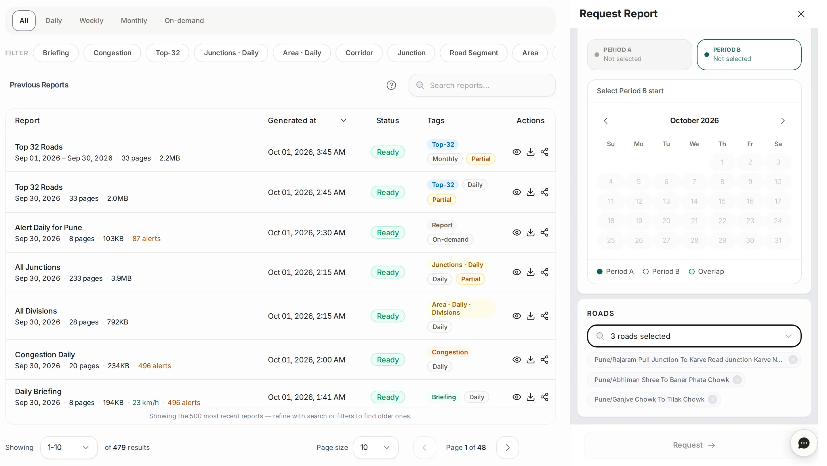The image size is (827, 466).
Task: Switch to the Daily tab
Action: [54, 20]
